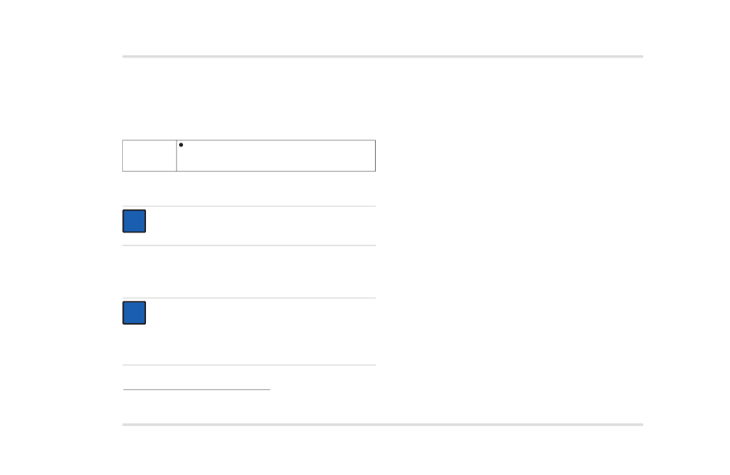Screen dimensions: 730x475
Task: Click the thick gray rule at page top
Action: point(383,57)
